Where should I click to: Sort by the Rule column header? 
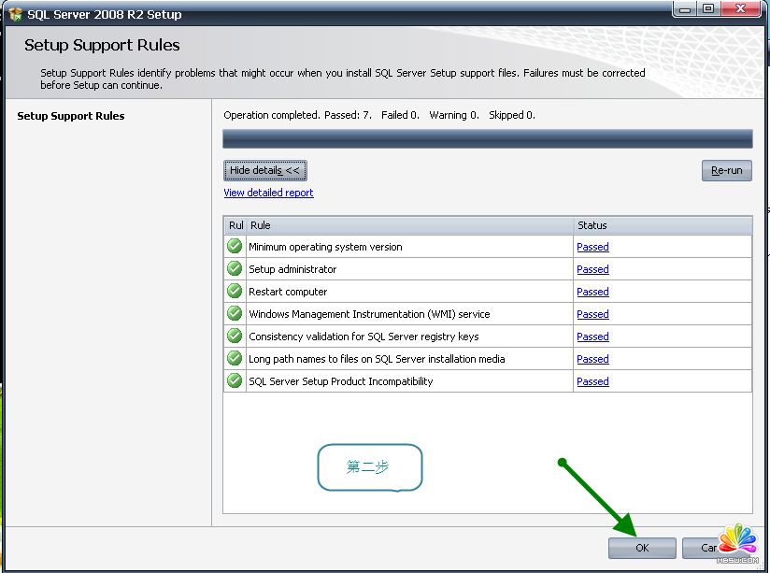409,225
